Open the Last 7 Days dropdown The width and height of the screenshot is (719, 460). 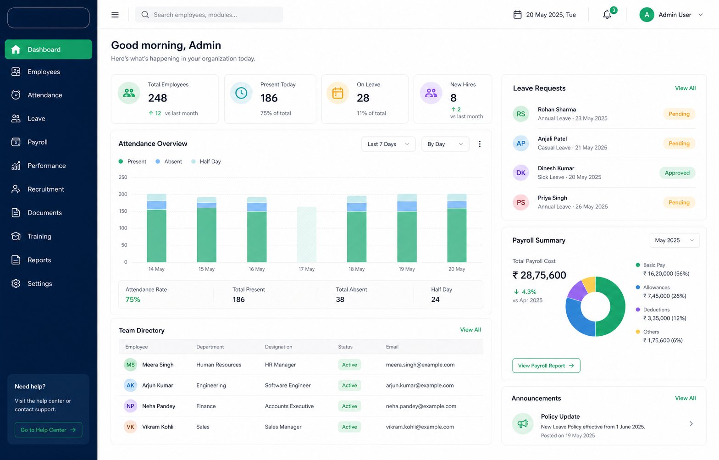(x=388, y=144)
